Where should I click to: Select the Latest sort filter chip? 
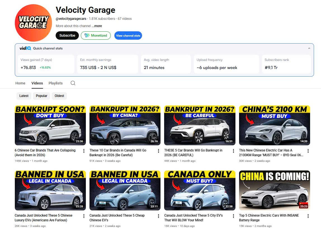[x=24, y=96]
